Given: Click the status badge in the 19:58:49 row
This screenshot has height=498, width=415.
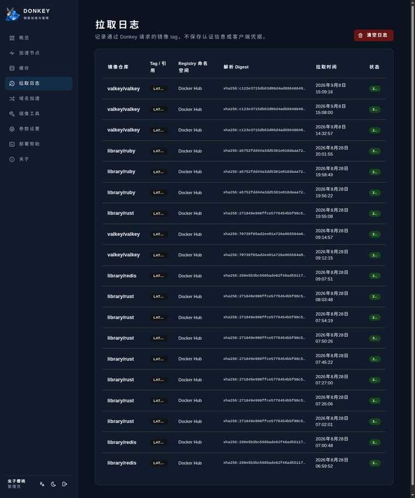Looking at the screenshot, I should coord(375,172).
